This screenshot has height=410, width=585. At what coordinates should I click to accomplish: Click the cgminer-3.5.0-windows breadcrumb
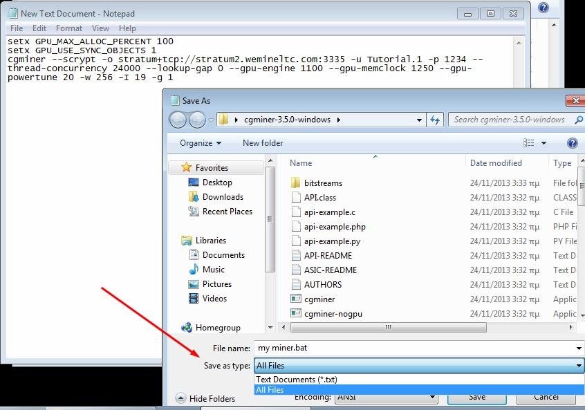point(287,120)
